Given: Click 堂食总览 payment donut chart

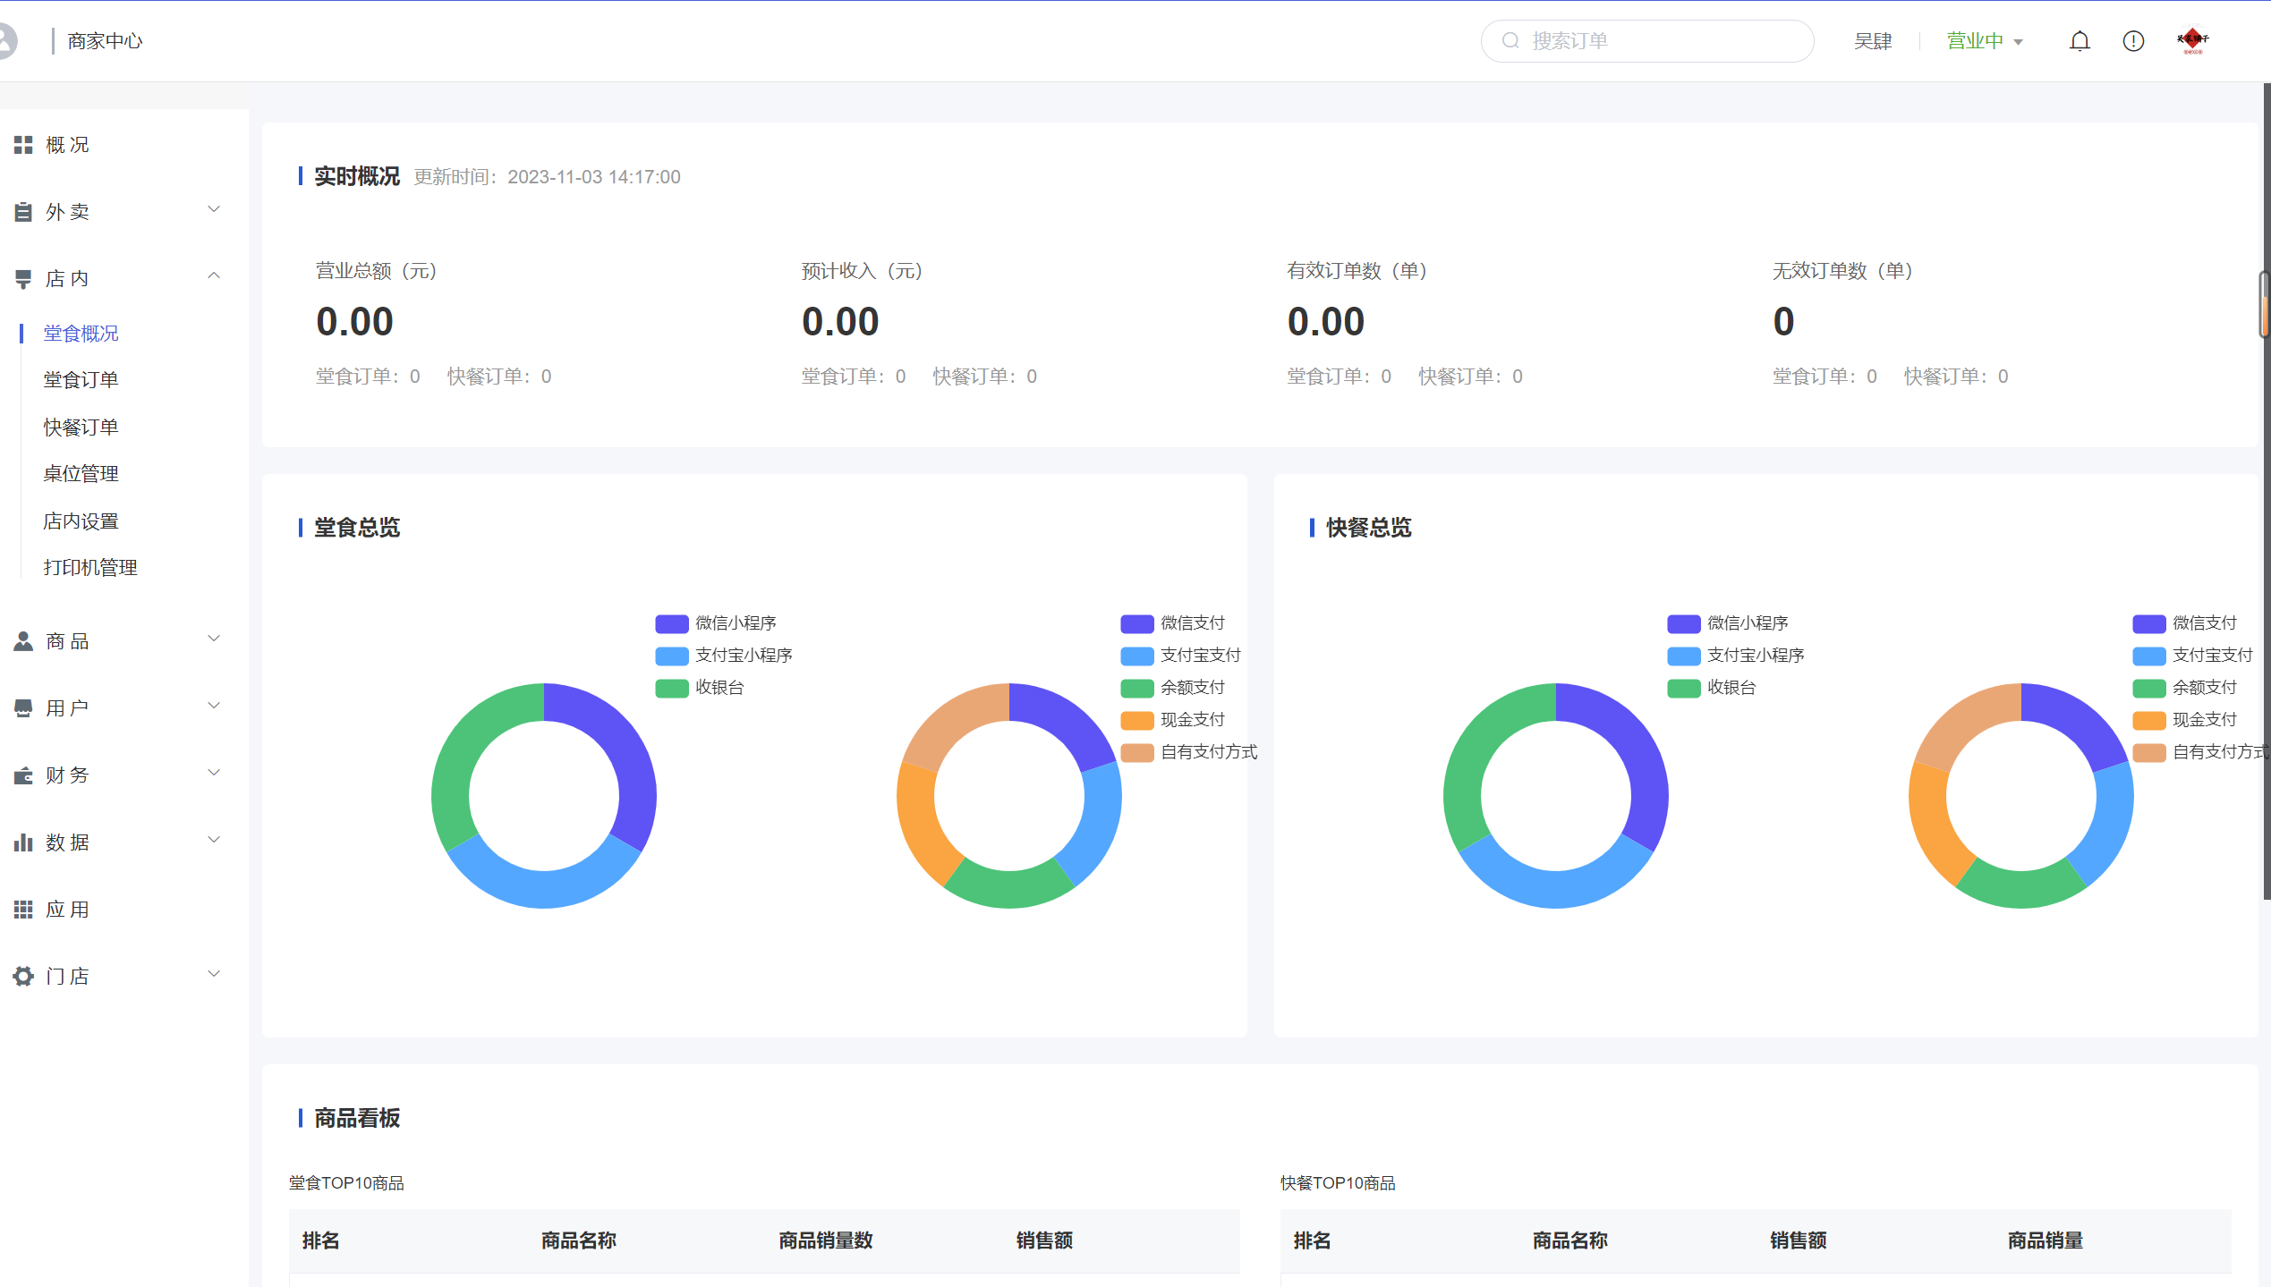Looking at the screenshot, I should 1009,796.
